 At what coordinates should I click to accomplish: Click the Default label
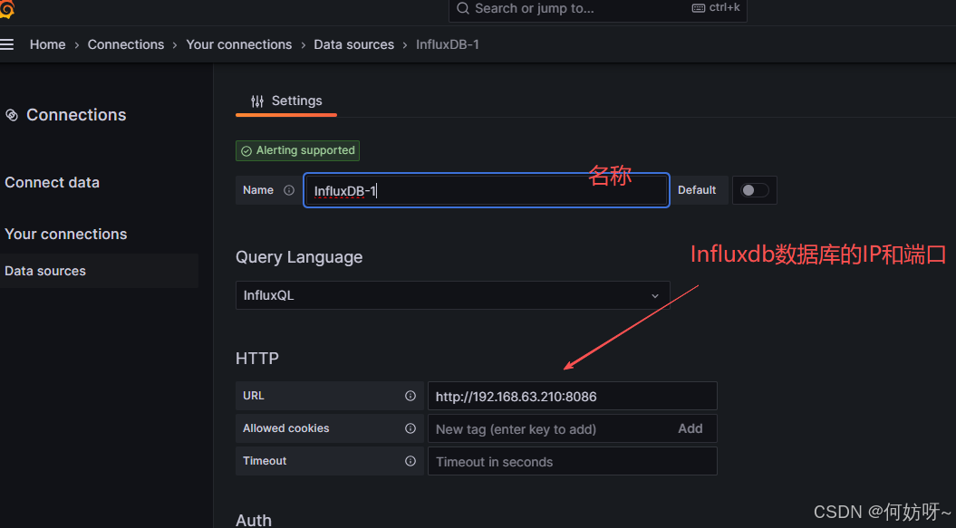[x=696, y=190]
